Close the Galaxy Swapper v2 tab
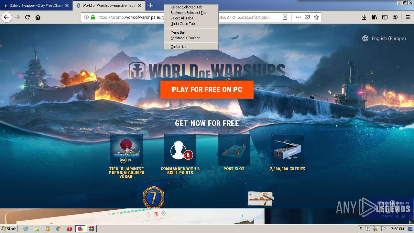The width and height of the screenshot is (414, 233). pos(67,6)
